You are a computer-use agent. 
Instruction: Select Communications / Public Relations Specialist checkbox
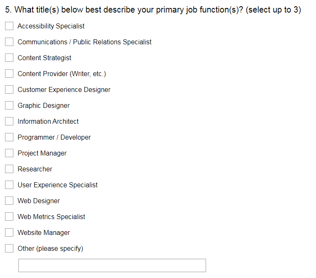pos(9,42)
